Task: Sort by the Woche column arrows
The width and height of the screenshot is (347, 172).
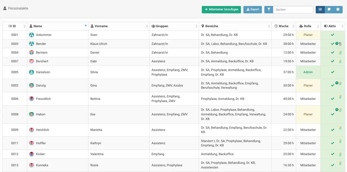Action: pos(293,26)
